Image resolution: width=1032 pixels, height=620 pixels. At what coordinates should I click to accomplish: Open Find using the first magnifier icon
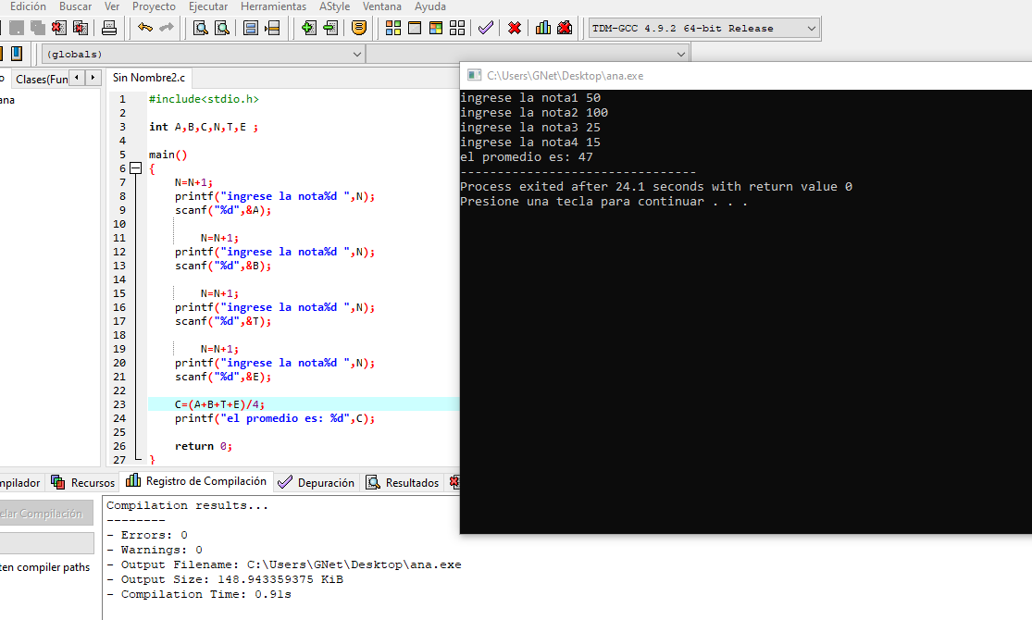pyautogui.click(x=201, y=28)
